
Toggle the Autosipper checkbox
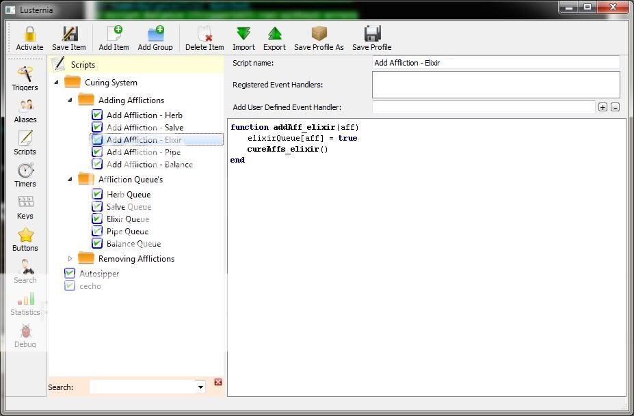coord(70,273)
